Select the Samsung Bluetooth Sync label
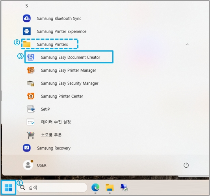 tap(59, 18)
